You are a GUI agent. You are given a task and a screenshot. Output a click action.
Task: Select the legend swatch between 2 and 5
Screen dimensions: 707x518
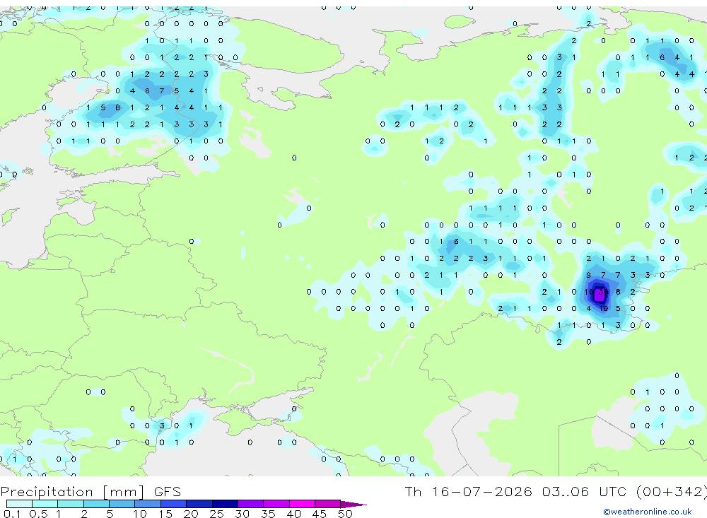pyautogui.click(x=96, y=504)
